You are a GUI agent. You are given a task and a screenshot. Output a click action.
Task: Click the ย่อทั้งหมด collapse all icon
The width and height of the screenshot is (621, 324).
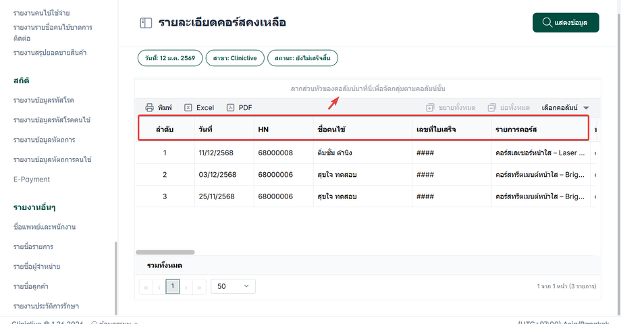click(x=491, y=107)
